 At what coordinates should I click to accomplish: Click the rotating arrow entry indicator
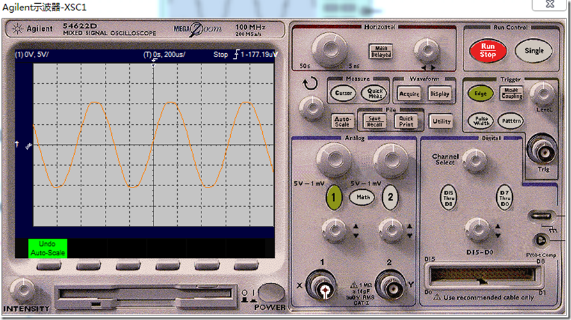[x=310, y=84]
